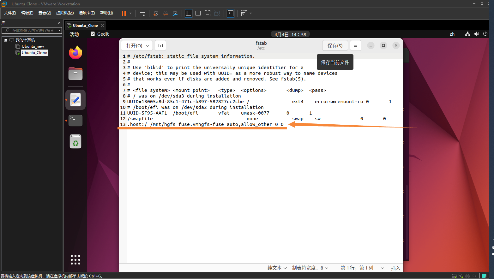
Task: Open the clock and calendar panel
Action: pos(290,34)
